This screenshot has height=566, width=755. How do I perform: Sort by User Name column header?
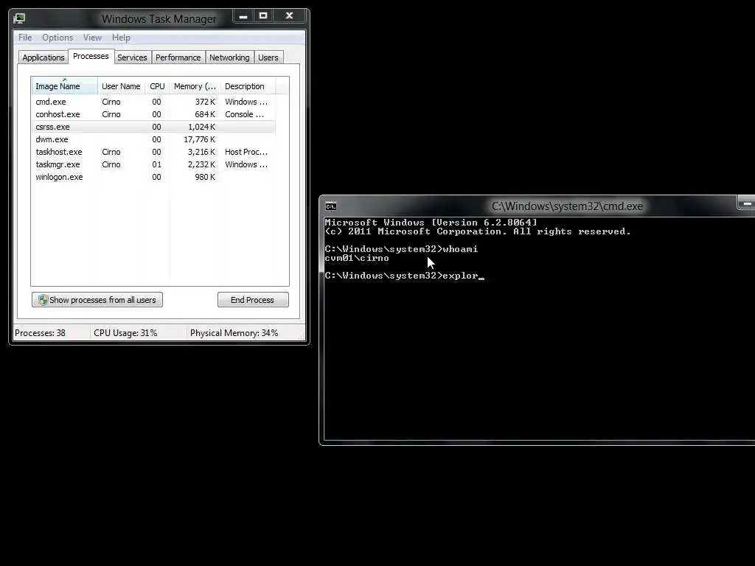pos(121,86)
